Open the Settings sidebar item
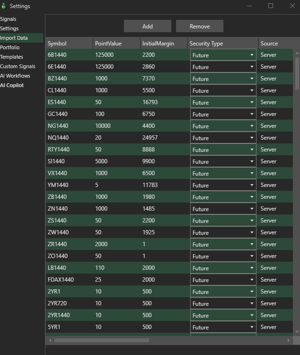Image resolution: width=300 pixels, height=355 pixels. tap(9, 28)
